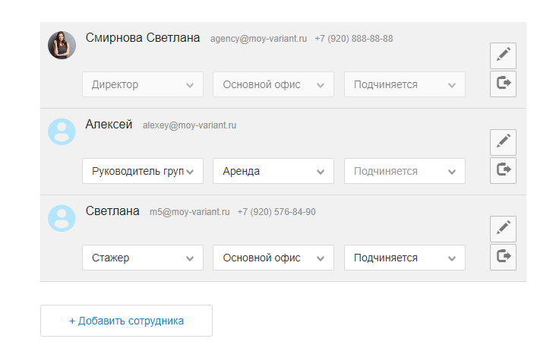
Task: Click the default avatar icon of Светлана
Action: tap(62, 219)
